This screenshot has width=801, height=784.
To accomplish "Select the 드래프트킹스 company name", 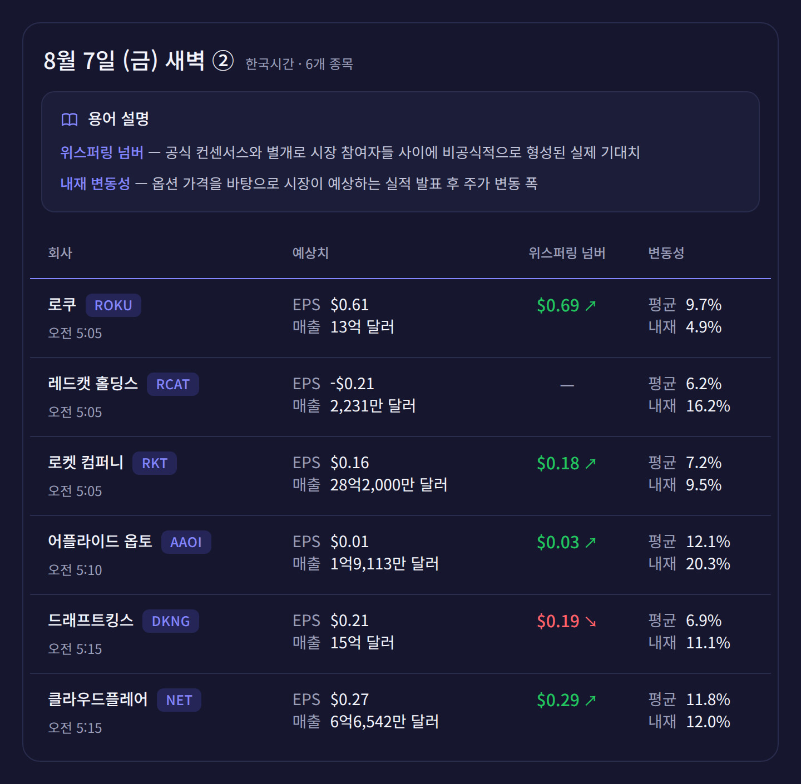I will 91,620.
